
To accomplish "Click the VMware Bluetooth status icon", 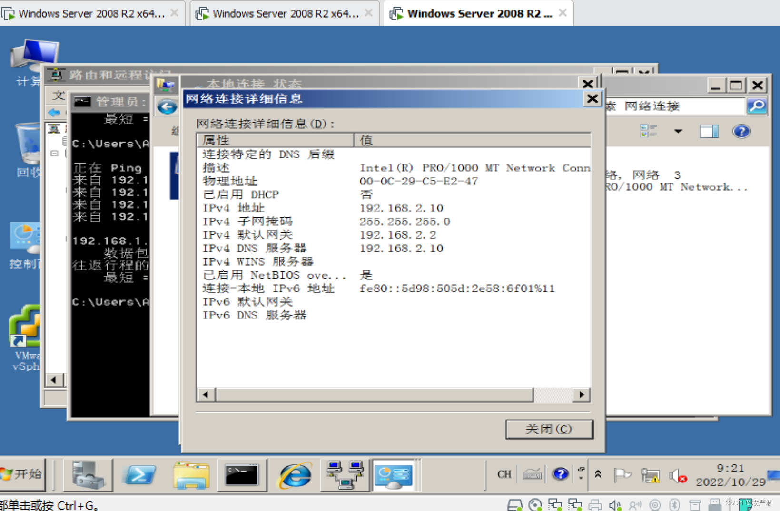I will pyautogui.click(x=674, y=505).
